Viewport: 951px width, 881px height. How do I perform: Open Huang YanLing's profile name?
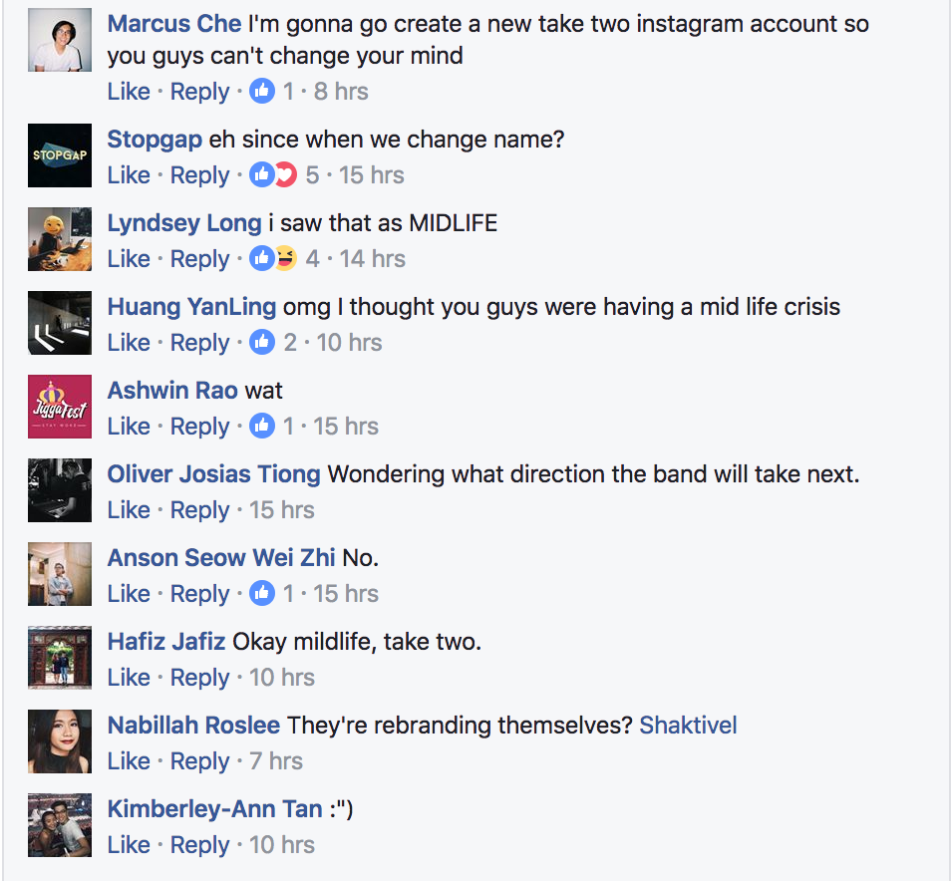pyautogui.click(x=191, y=307)
